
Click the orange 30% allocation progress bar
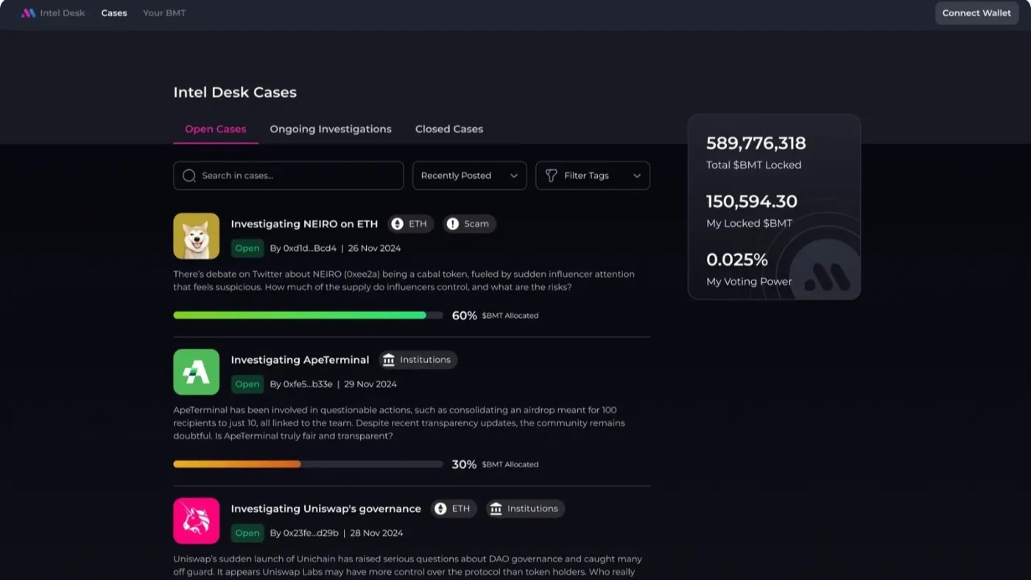(308, 464)
